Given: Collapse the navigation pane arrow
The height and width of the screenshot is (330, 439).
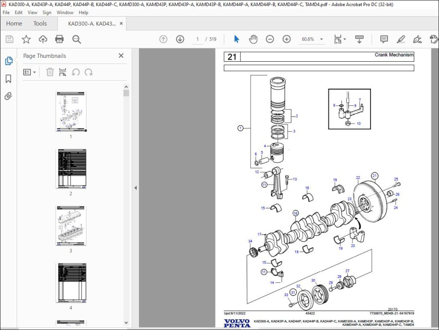Looking at the screenshot, I should pyautogui.click(x=135, y=188).
